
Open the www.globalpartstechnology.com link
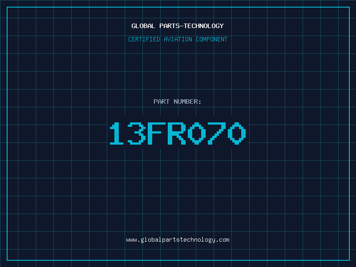coord(178,240)
